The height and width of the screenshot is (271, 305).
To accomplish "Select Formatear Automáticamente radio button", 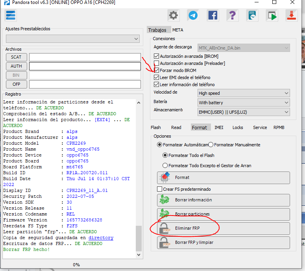I will coord(159,145).
